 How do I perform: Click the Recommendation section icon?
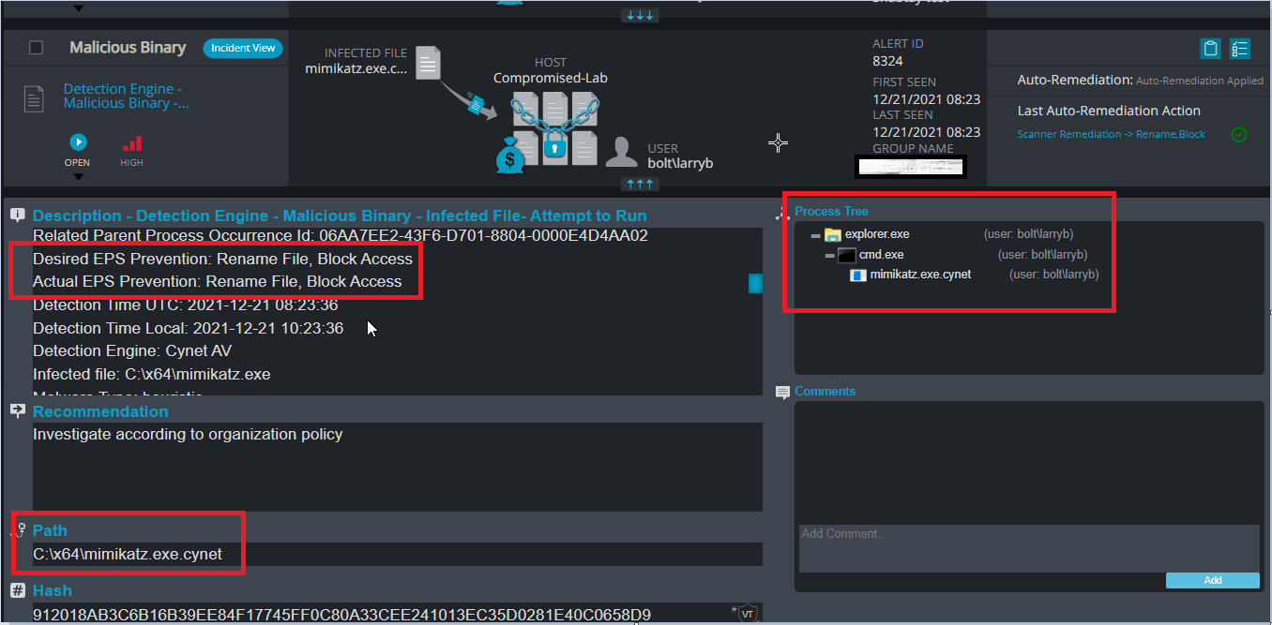(x=17, y=410)
